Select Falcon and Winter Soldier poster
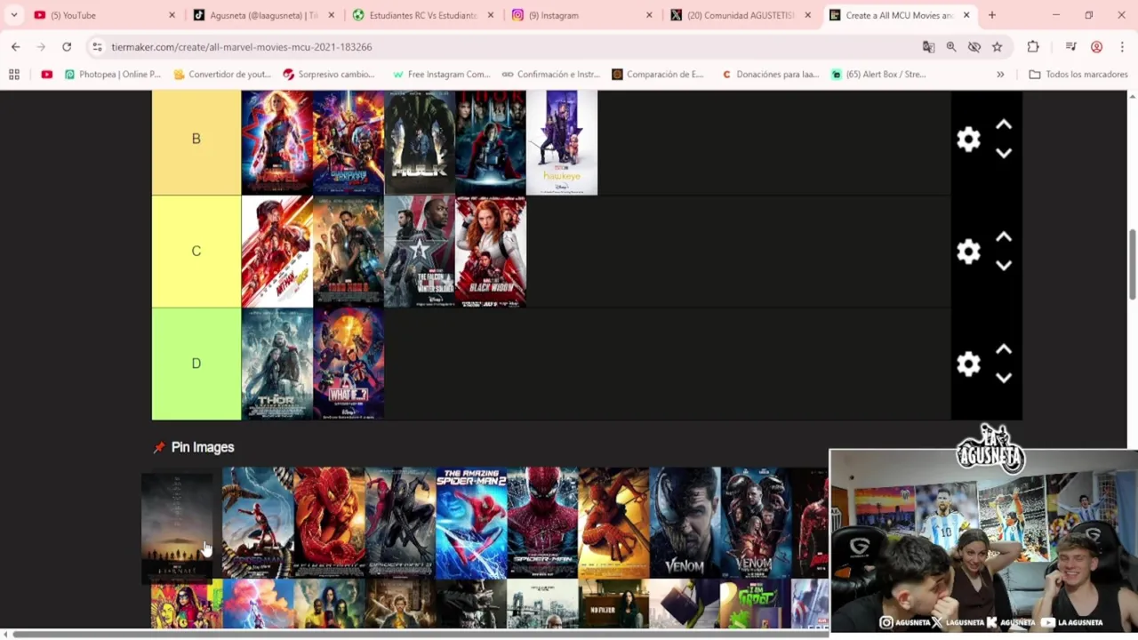 pos(420,252)
